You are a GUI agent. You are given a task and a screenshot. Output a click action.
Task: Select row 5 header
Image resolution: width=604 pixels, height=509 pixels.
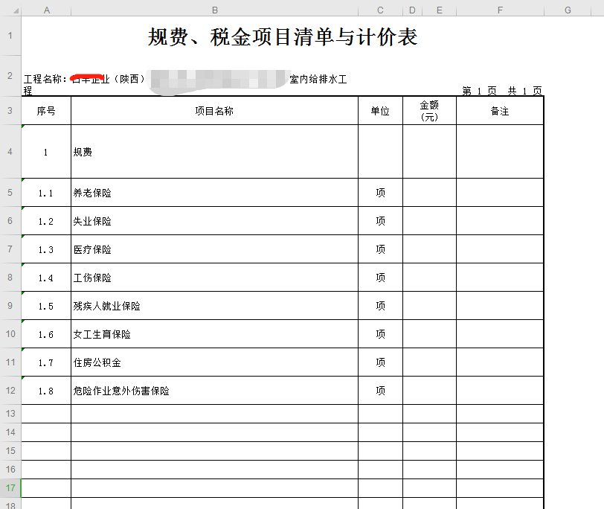10,192
